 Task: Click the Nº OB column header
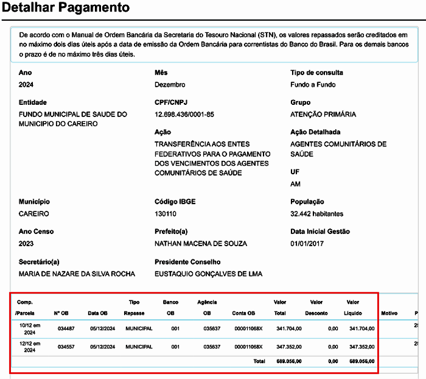pyautogui.click(x=61, y=313)
